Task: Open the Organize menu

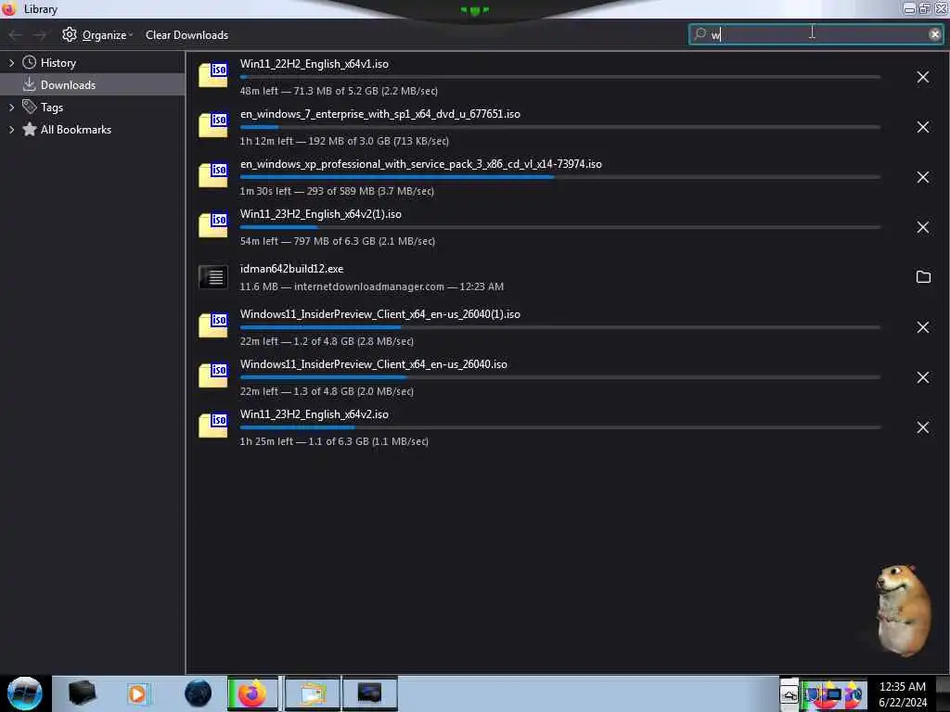Action: 96,35
